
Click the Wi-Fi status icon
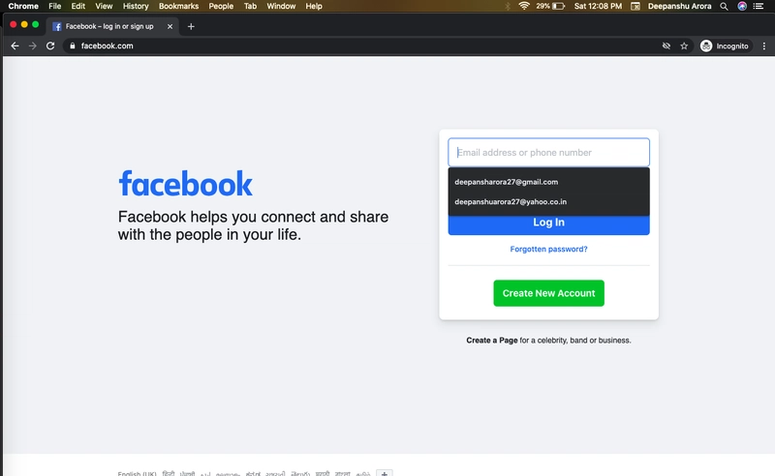[x=524, y=6]
